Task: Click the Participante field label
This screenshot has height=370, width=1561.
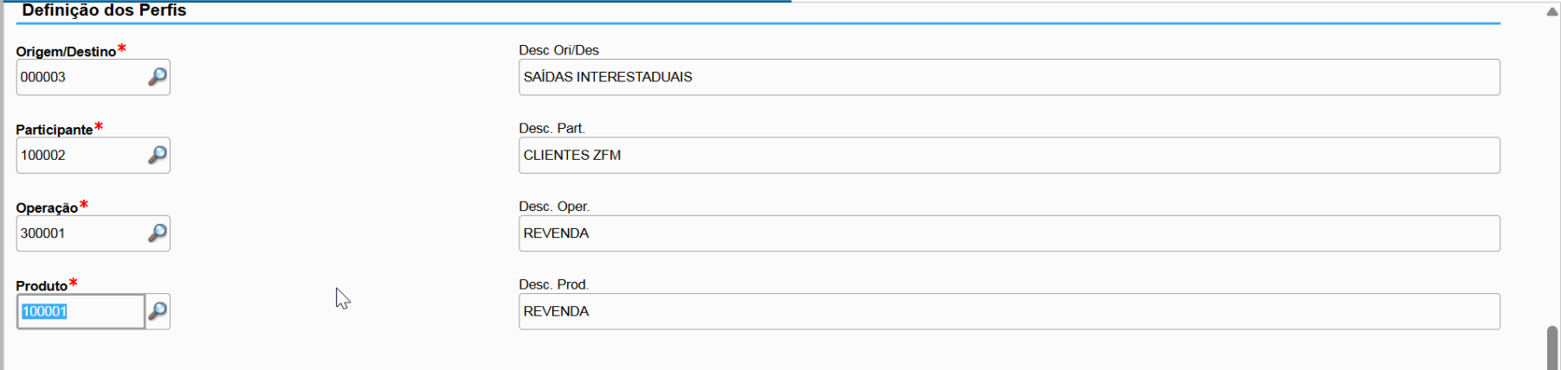Action: pos(54,130)
